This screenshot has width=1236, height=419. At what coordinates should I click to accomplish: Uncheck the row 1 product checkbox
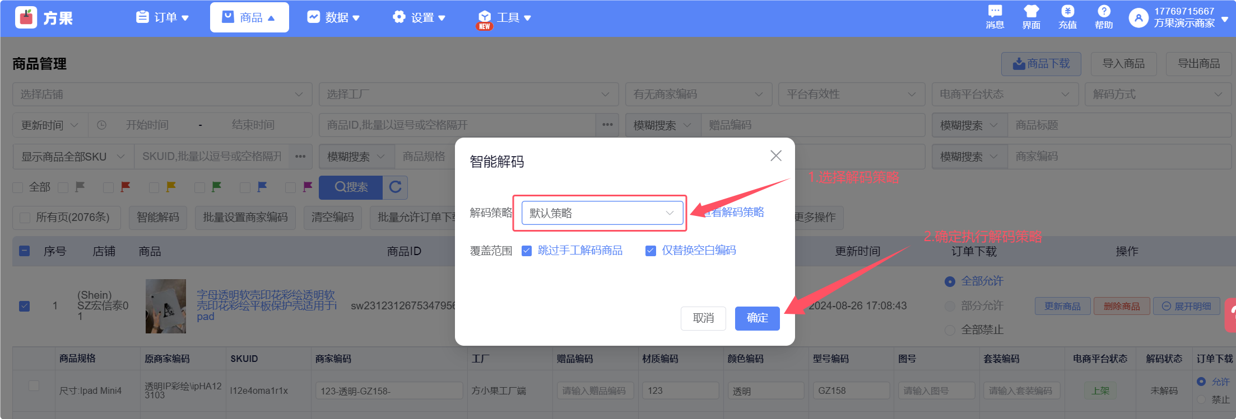(x=25, y=306)
